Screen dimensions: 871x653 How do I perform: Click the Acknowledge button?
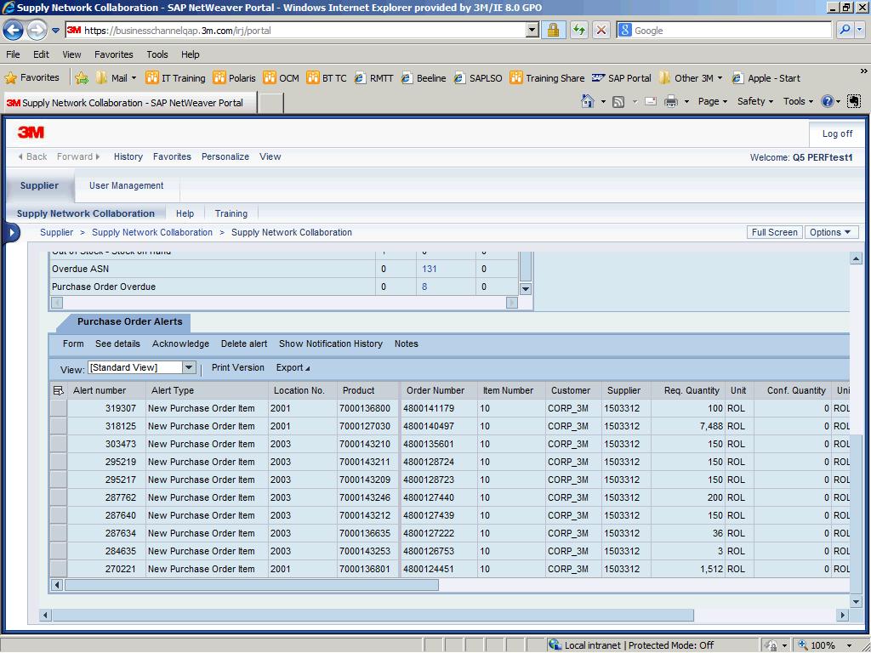(x=180, y=344)
